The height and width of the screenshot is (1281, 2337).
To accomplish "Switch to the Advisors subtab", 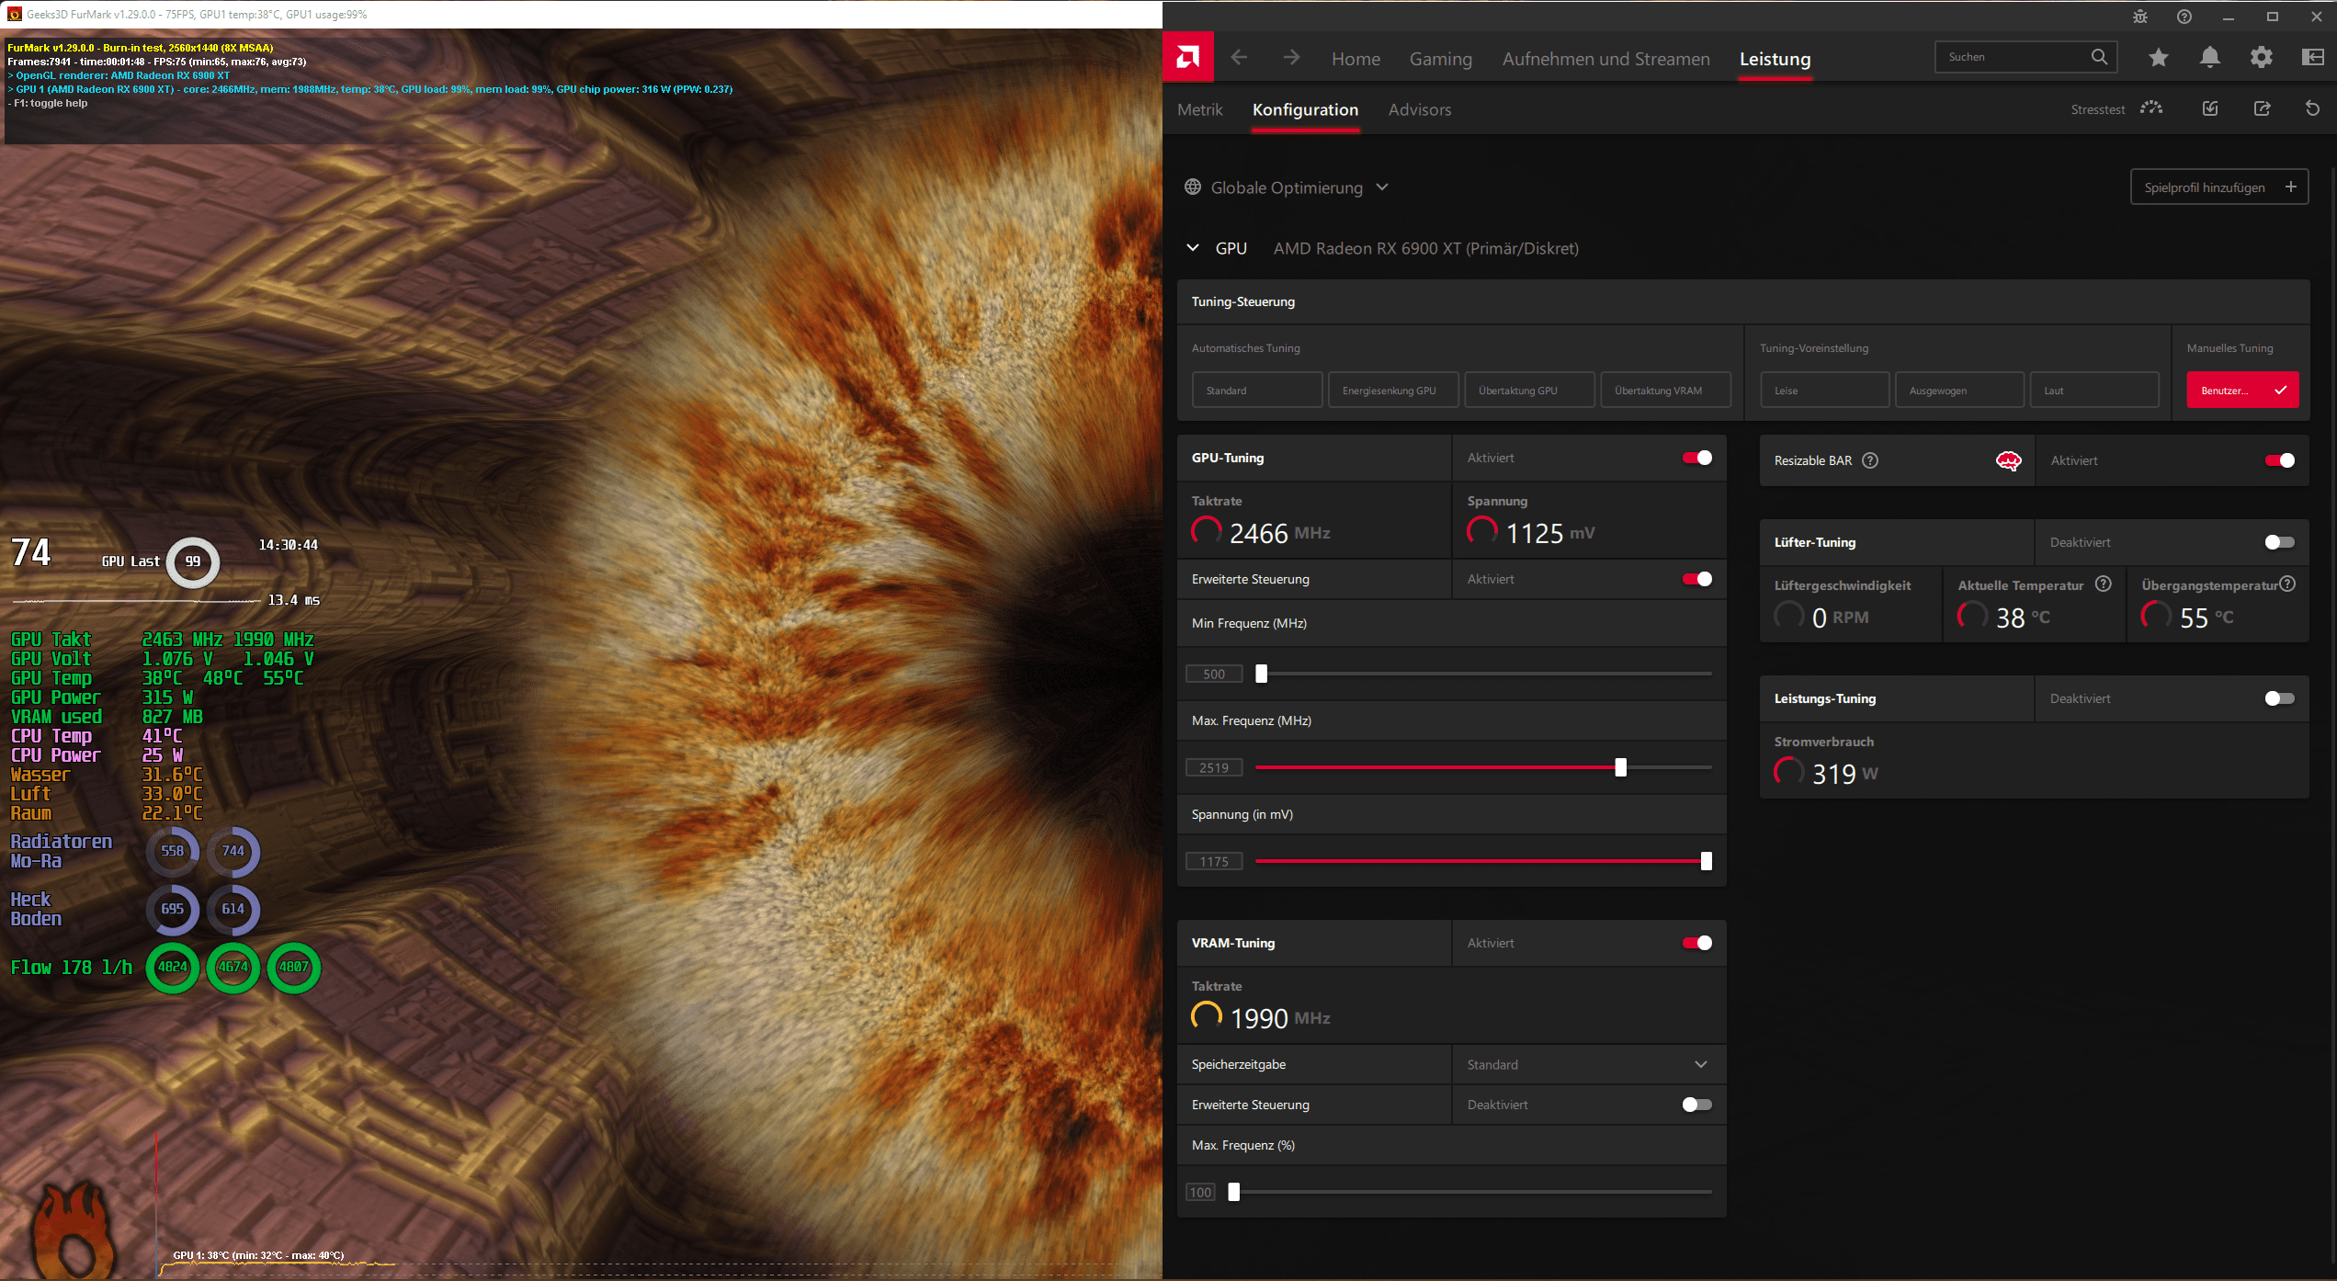I will coord(1419,109).
